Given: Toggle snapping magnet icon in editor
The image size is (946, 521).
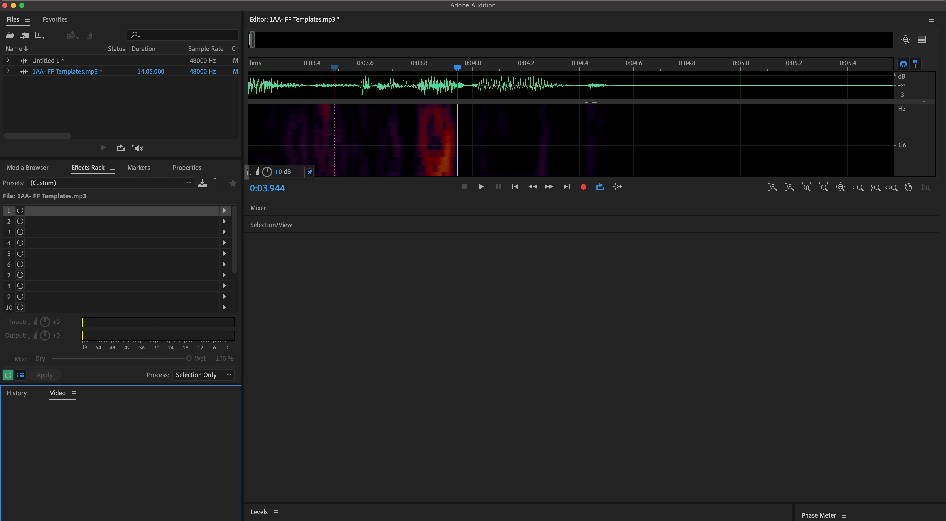Looking at the screenshot, I should (904, 64).
